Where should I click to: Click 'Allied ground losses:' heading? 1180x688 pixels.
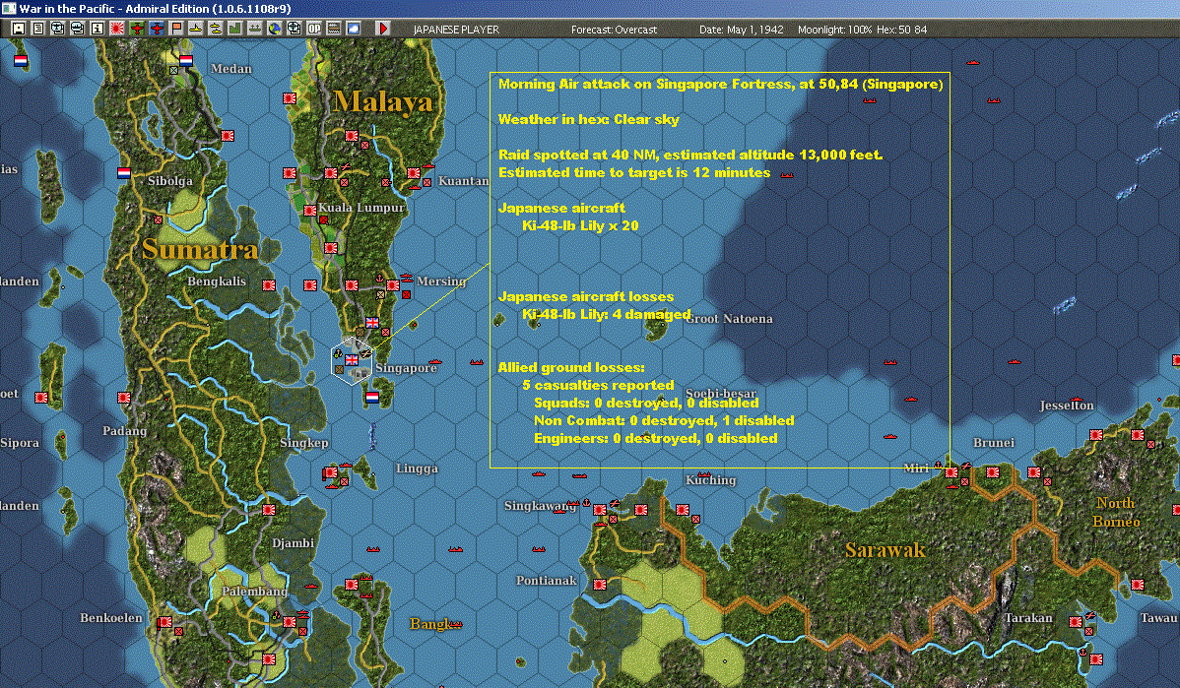tap(571, 367)
